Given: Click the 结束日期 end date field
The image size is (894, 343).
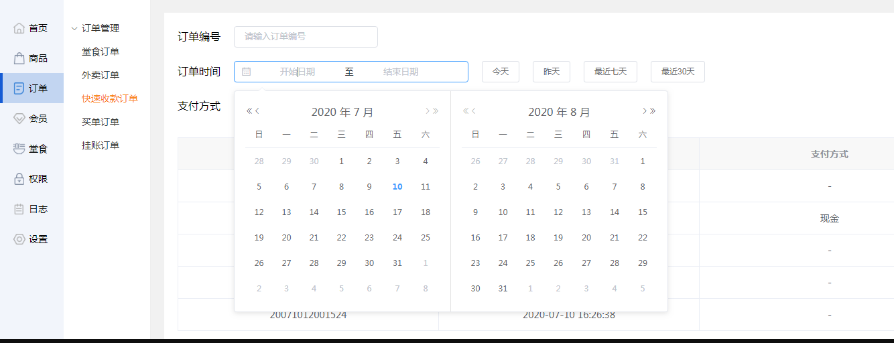Looking at the screenshot, I should (x=401, y=72).
